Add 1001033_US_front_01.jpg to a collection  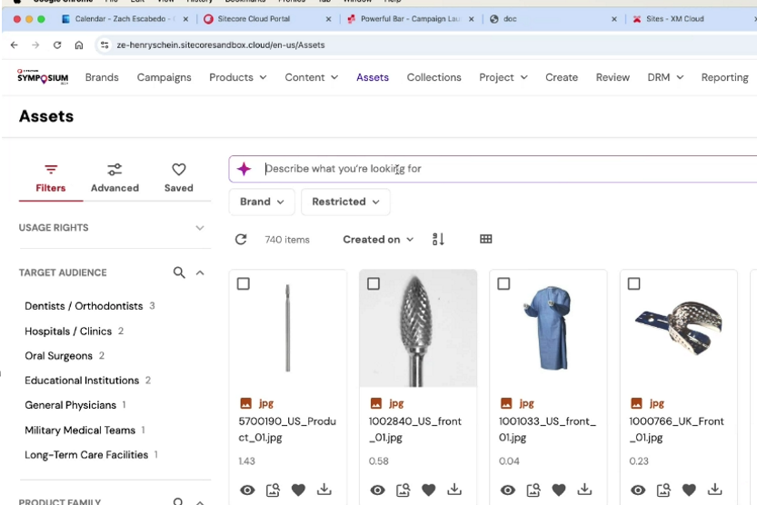click(533, 490)
